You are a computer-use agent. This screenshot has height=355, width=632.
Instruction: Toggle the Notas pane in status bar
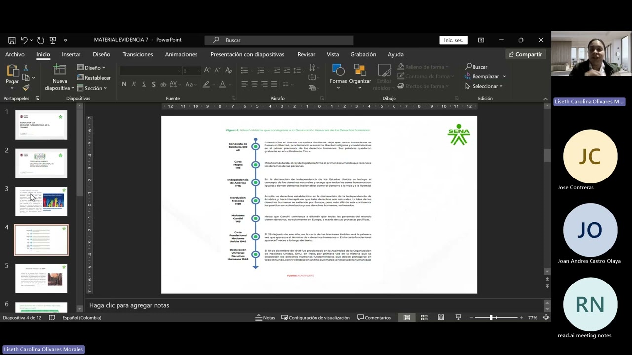[x=265, y=318]
